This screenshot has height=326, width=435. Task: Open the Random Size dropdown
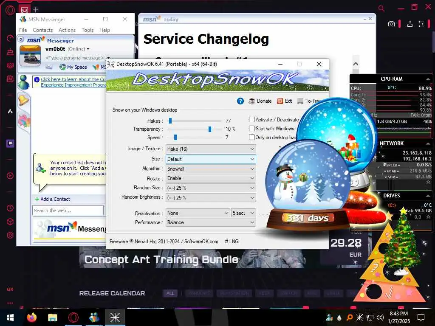click(211, 188)
